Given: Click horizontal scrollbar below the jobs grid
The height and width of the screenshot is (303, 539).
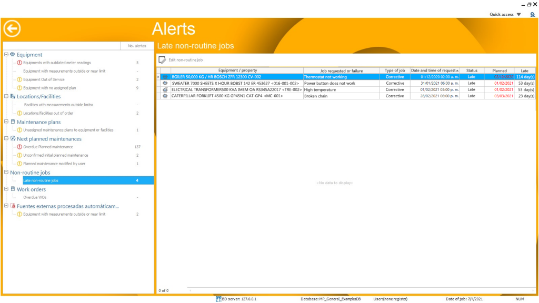Looking at the screenshot, I should [362, 290].
